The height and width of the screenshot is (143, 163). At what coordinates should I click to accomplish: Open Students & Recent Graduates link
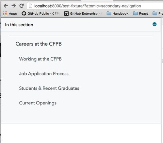point(49,88)
